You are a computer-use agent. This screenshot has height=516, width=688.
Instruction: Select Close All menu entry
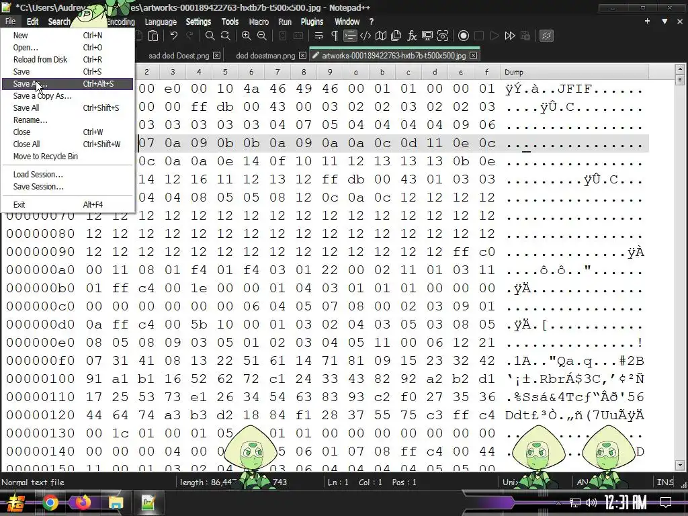67,144
